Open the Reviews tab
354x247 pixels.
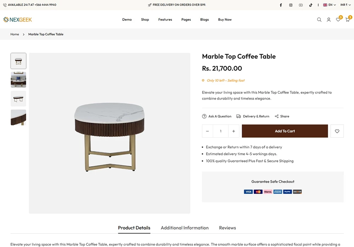[227, 228]
